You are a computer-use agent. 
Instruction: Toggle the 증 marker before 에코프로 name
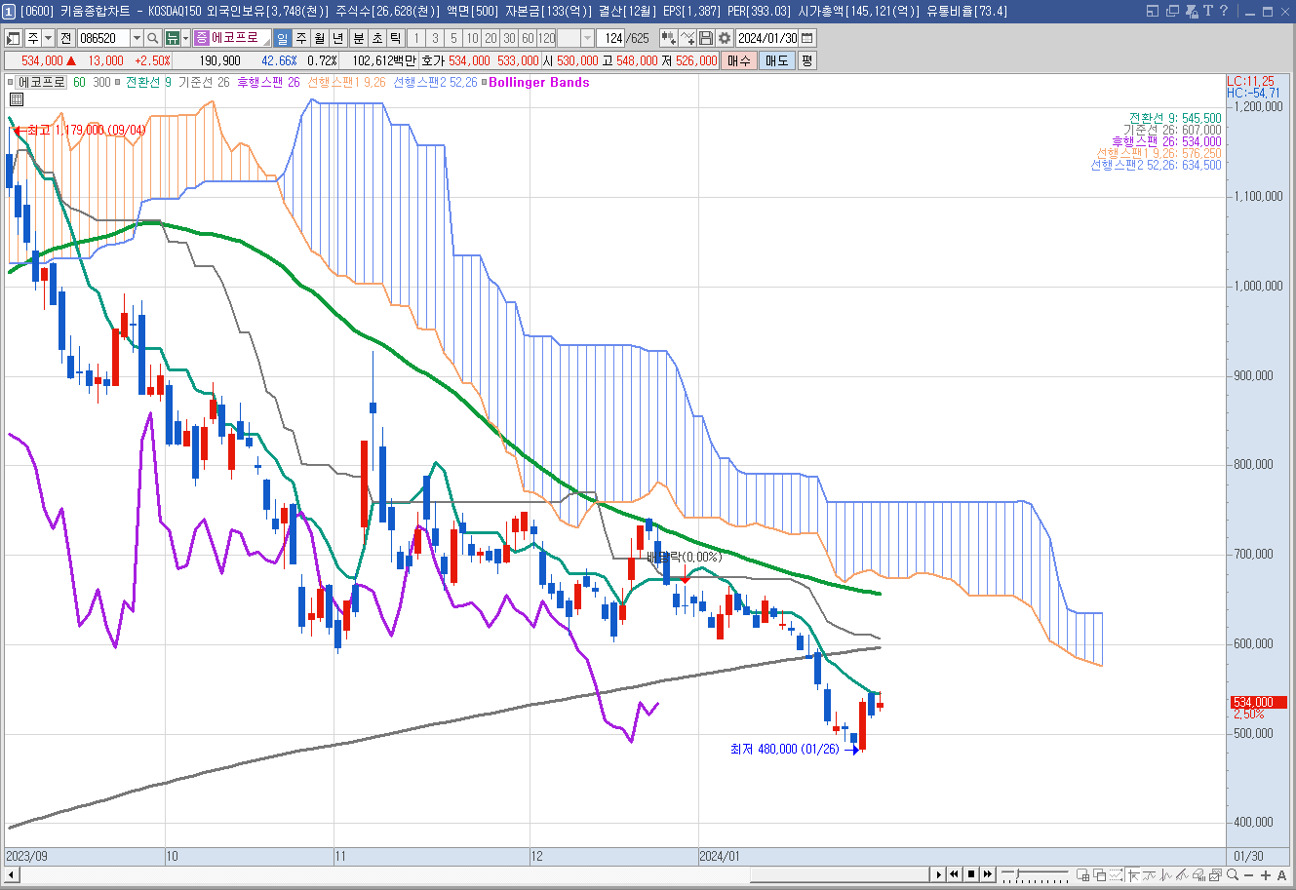[201, 38]
